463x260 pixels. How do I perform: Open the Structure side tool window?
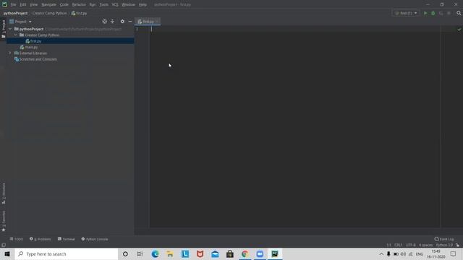click(x=4, y=193)
